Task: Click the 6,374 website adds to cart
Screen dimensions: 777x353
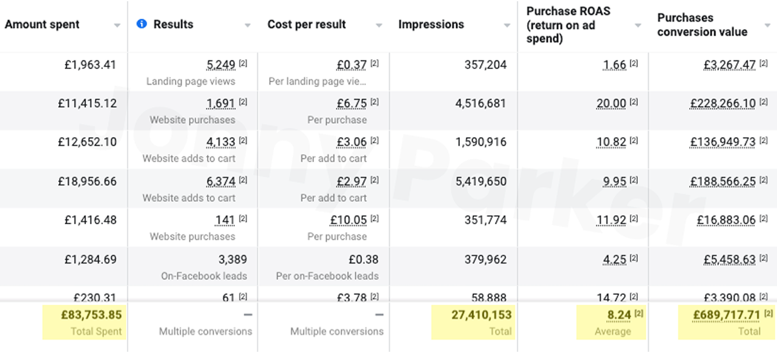Action: (x=220, y=181)
